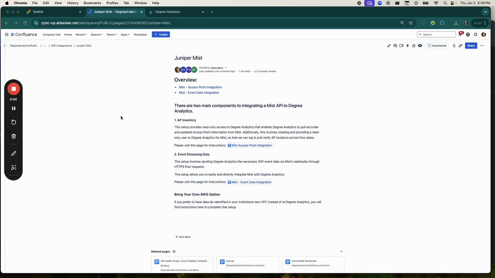Expand the Recent dropdown
This screenshot has height=278, width=495.
81,34
